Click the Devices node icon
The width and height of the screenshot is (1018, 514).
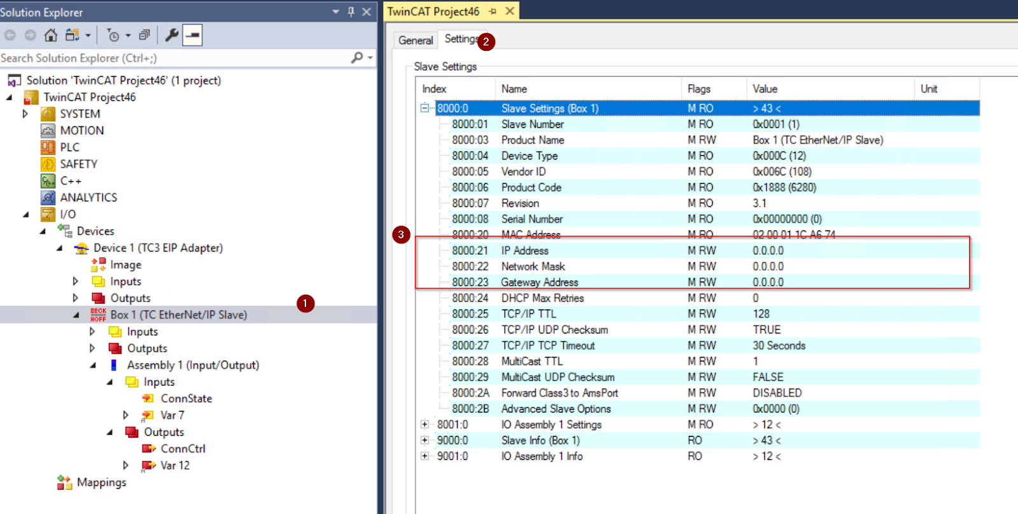[x=64, y=231]
